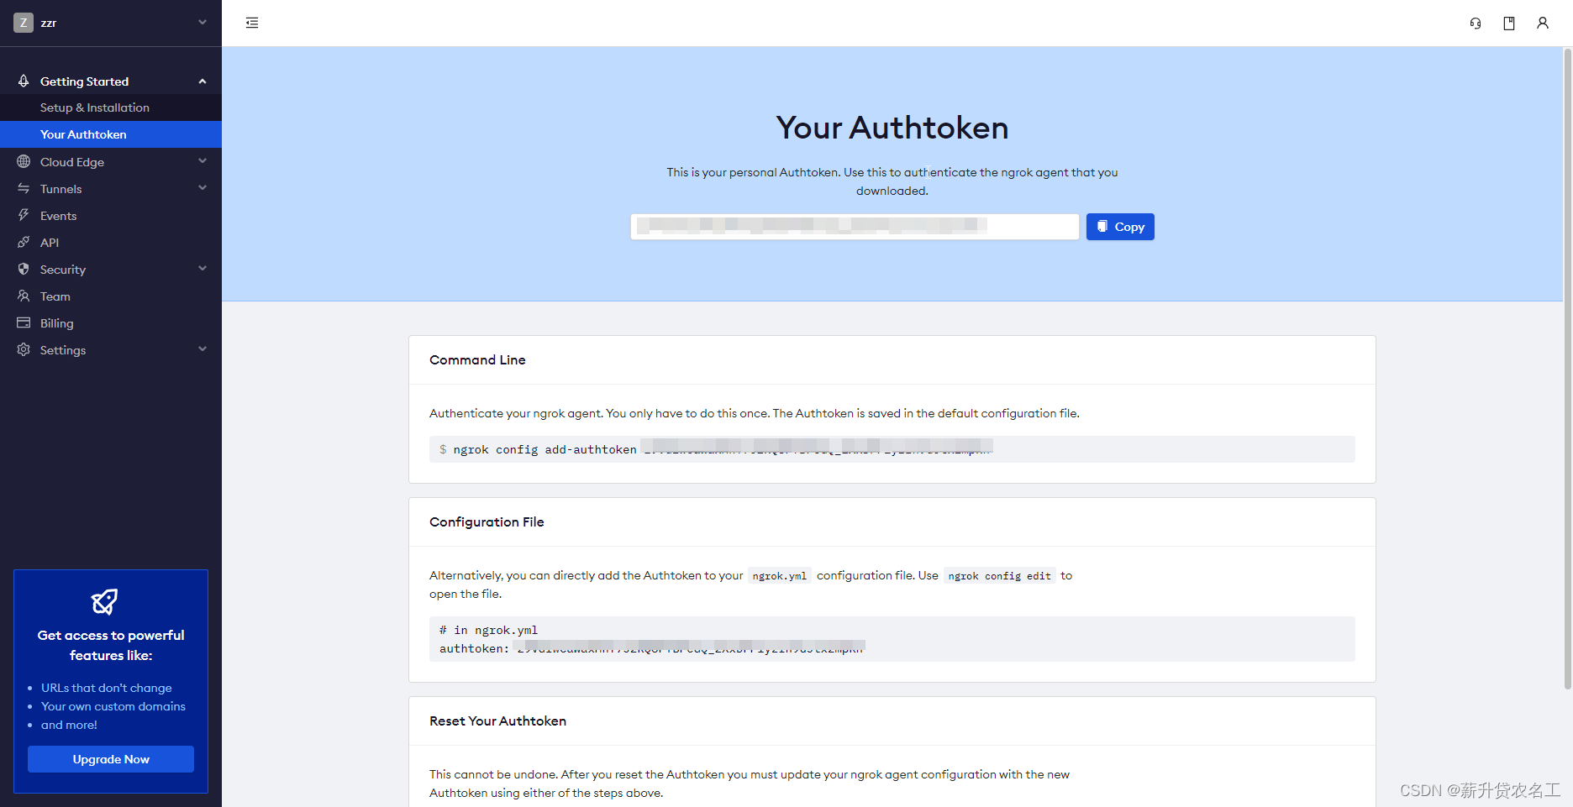Open the API menu item
Viewport: 1573px width, 807px height.
click(x=111, y=242)
